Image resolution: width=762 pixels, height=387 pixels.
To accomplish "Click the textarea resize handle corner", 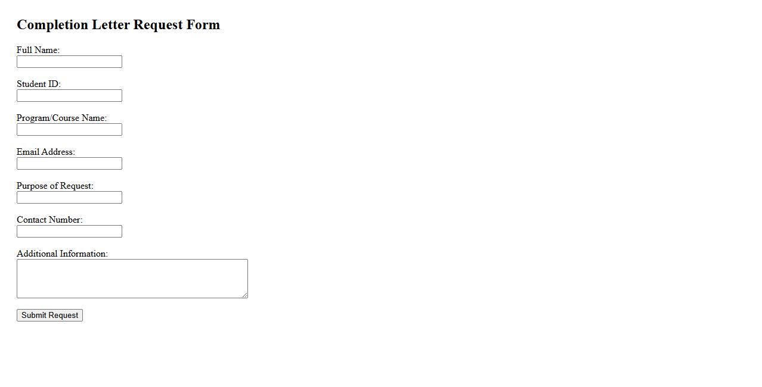I will [x=244, y=295].
